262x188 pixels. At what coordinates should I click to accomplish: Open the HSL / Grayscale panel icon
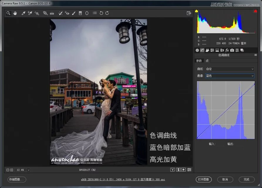212,50
